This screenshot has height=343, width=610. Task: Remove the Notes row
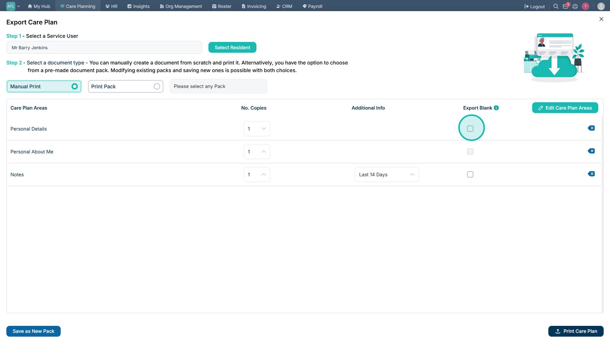[591, 174]
